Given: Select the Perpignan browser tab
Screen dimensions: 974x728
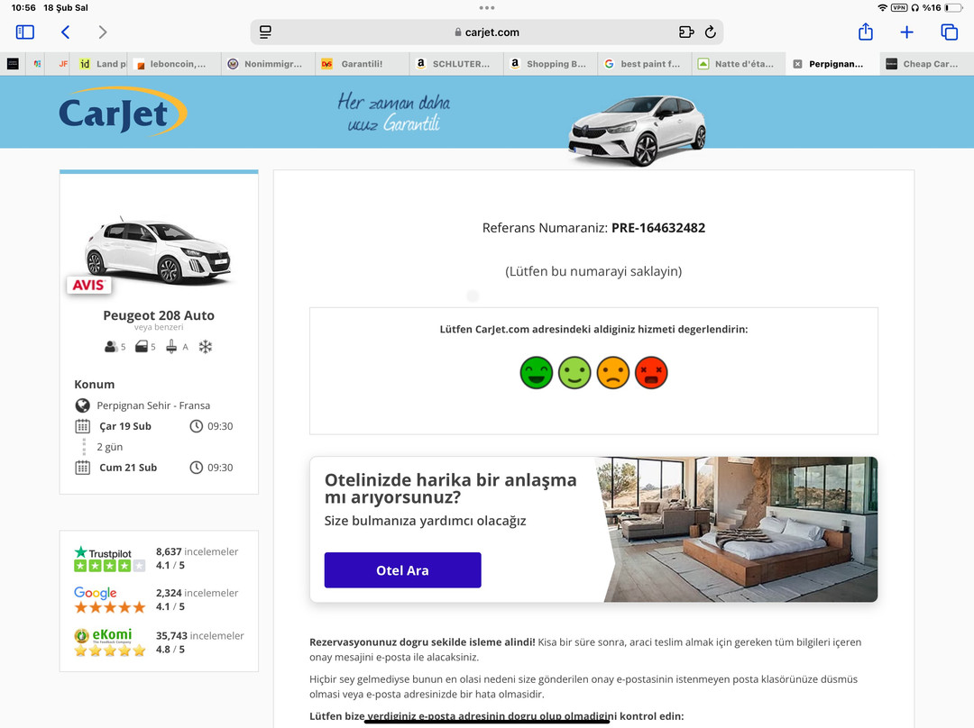Looking at the screenshot, I should click(830, 63).
